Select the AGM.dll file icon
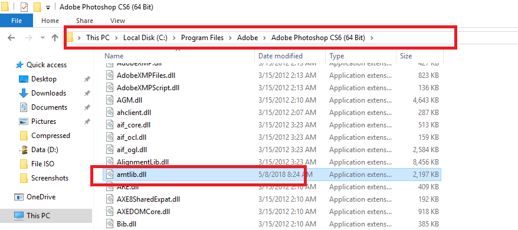Screen dimensions: 518x230 (x=110, y=100)
